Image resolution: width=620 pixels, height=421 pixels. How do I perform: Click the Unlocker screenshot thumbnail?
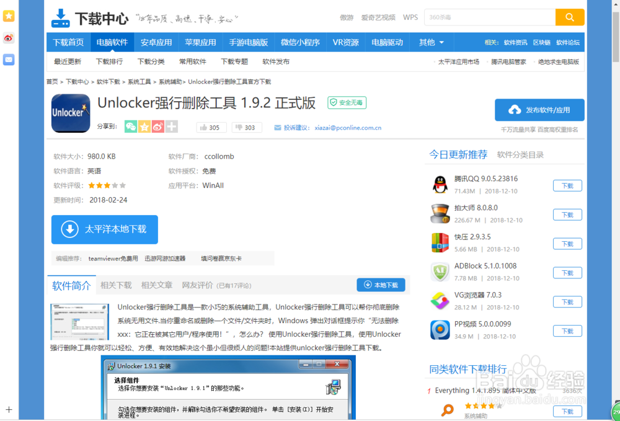[x=79, y=322]
